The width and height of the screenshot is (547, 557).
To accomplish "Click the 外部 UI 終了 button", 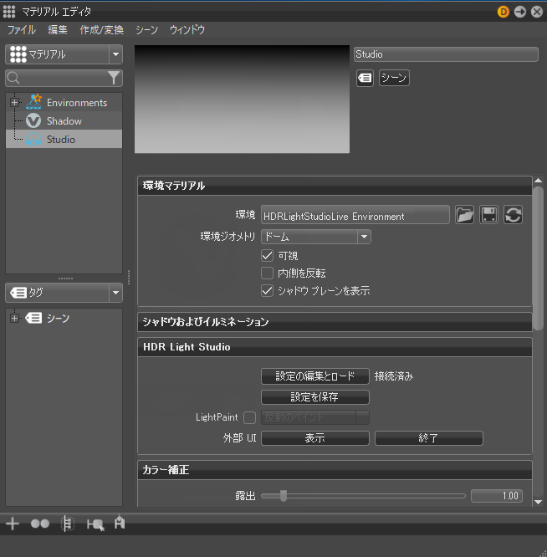I will point(429,438).
